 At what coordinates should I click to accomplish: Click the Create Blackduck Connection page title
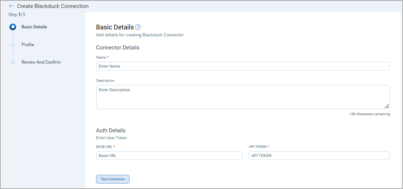point(53,6)
